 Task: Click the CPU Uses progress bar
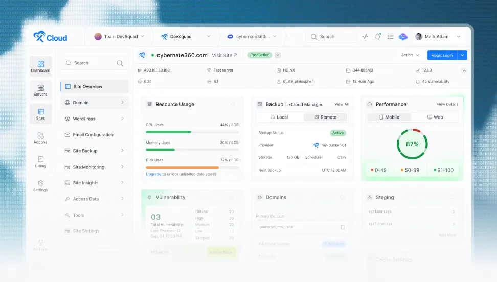coord(192,132)
